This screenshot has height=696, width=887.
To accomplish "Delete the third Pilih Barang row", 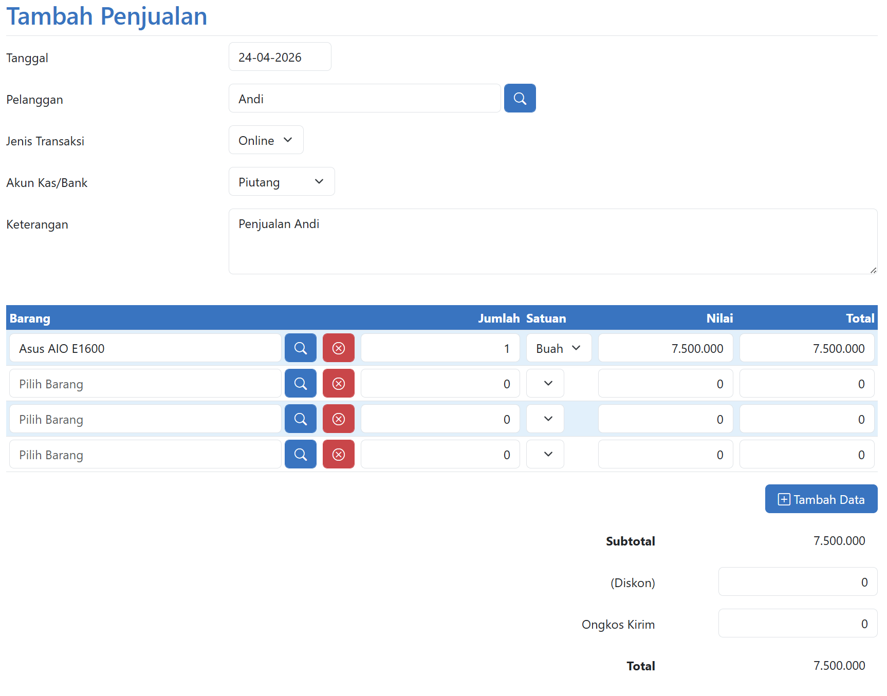I will click(339, 419).
